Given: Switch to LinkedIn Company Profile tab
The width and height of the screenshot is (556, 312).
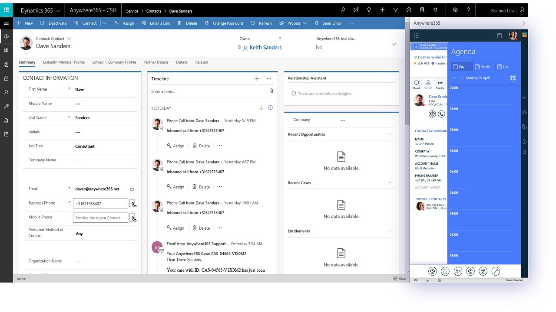Looking at the screenshot, I should click(114, 62).
